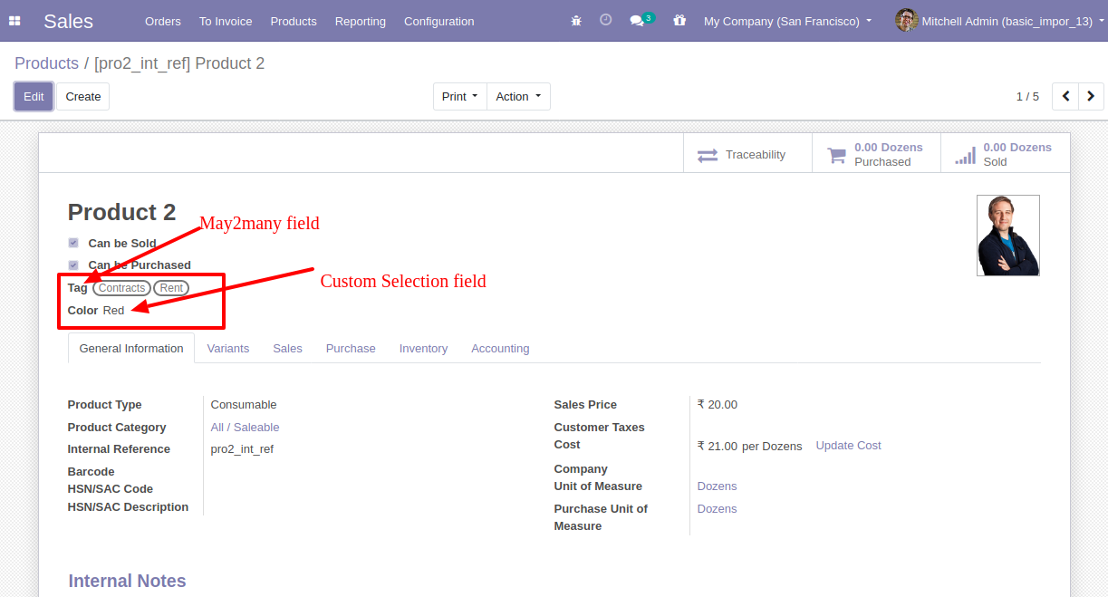
Task: Open the apps grid menu icon
Action: [x=14, y=21]
